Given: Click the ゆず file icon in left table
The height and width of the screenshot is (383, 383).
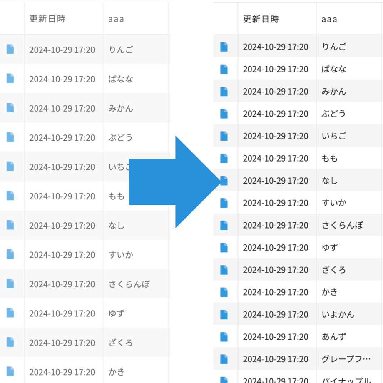Looking at the screenshot, I should 10,313.
